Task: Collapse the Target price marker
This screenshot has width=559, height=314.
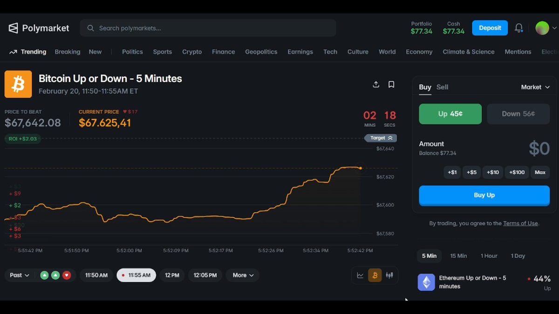Action: [381, 138]
